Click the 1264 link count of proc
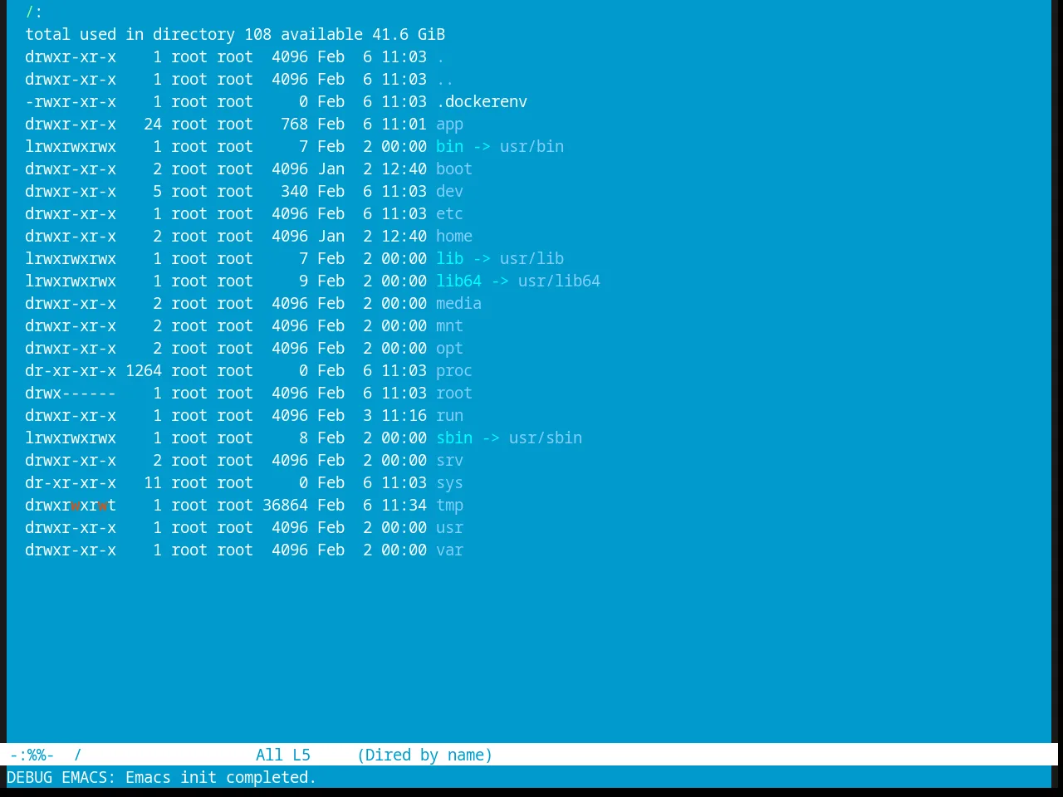This screenshot has width=1063, height=797. [x=144, y=370]
